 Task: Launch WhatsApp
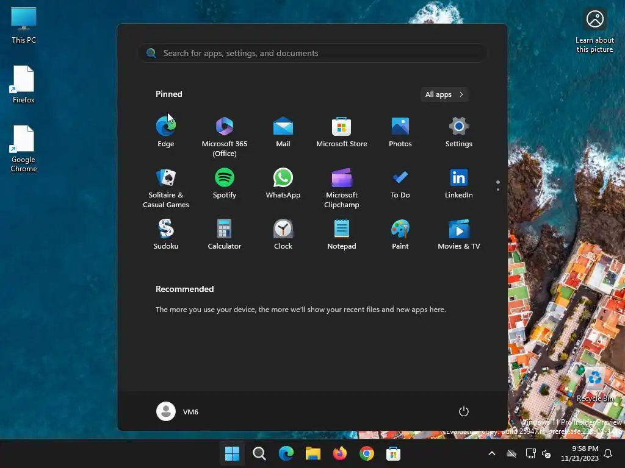coord(283,183)
